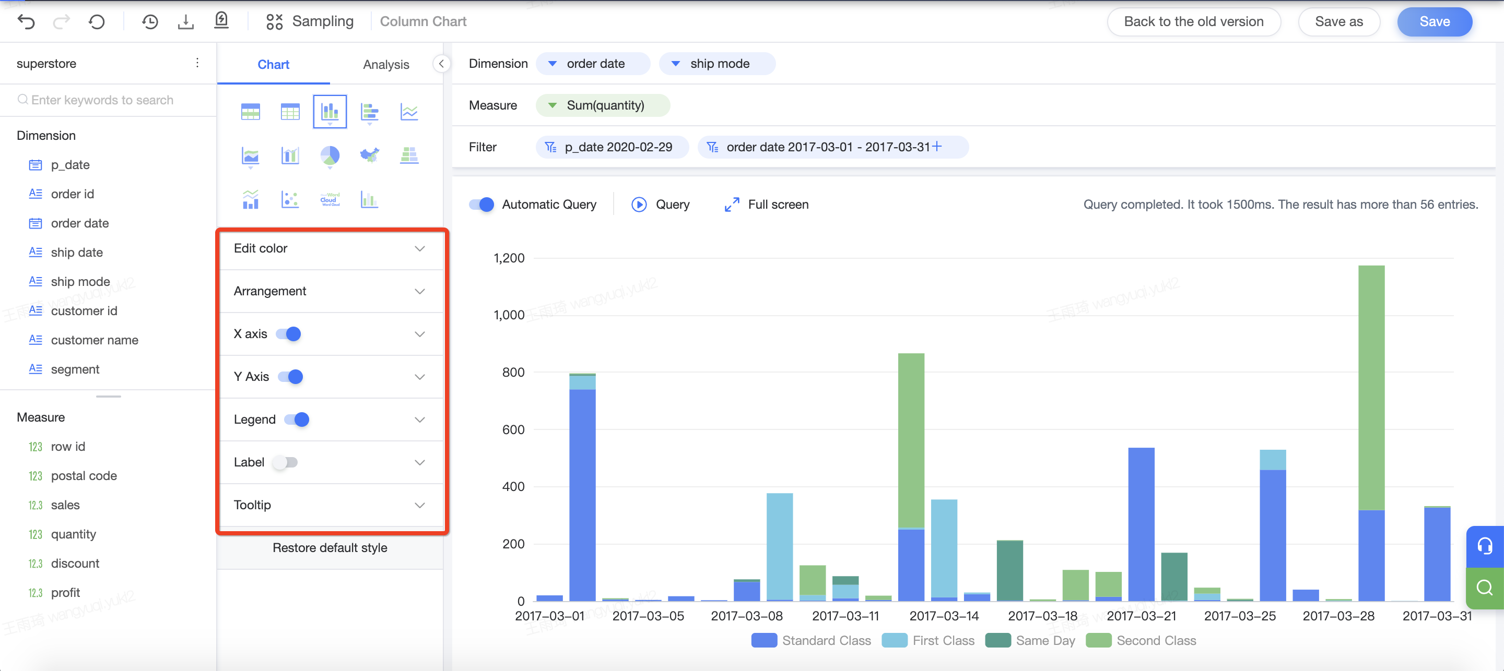Switch to the Chart tab

pos(273,64)
